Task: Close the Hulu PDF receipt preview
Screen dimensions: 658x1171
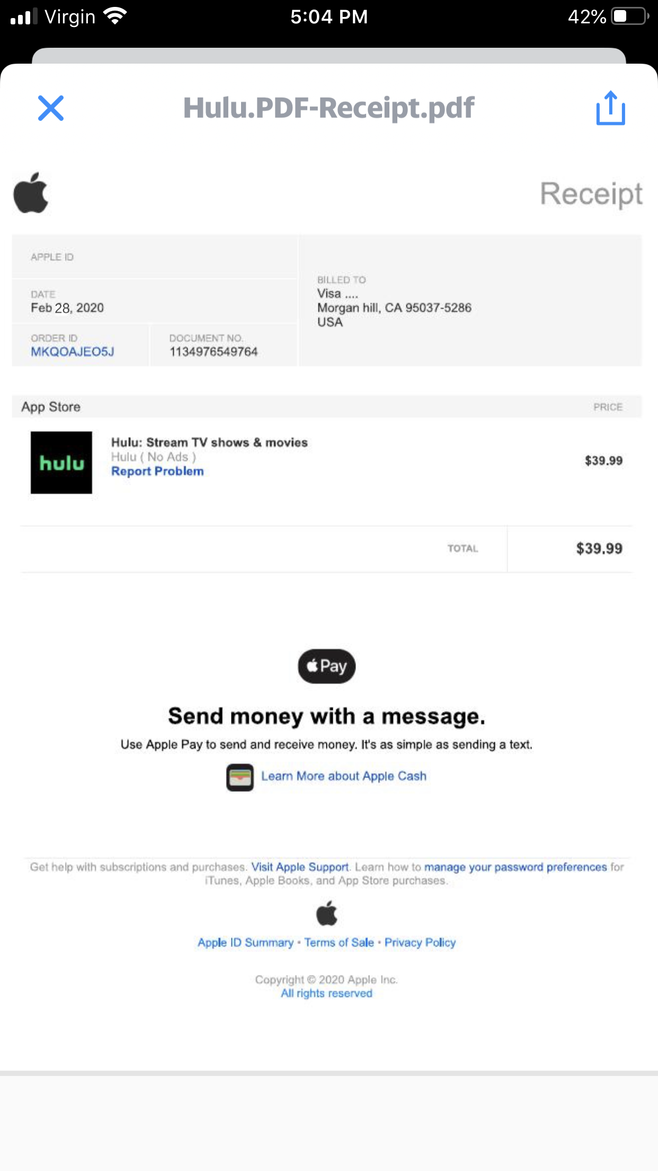Action: (51, 108)
